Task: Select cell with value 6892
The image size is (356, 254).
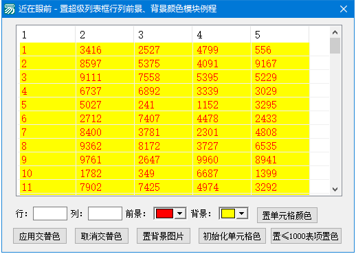Action: 163,91
